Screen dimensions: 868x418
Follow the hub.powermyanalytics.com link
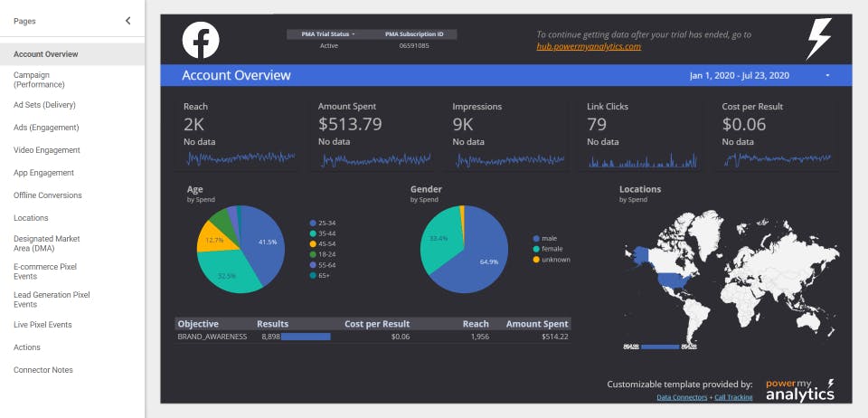pyautogui.click(x=589, y=46)
